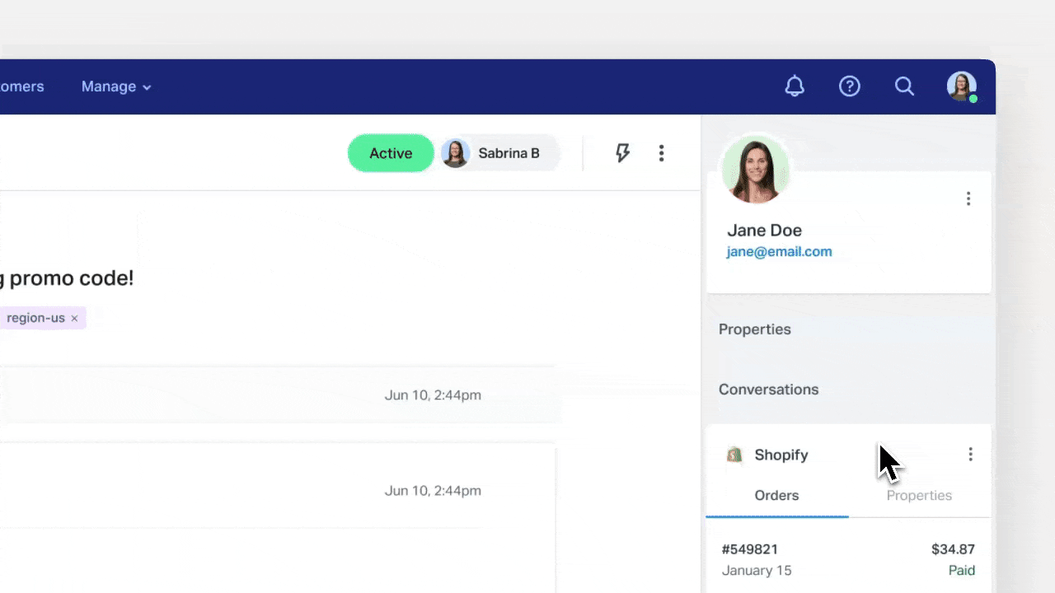This screenshot has width=1055, height=593.
Task: Switch to the Shopify Properties tab
Action: coord(919,496)
